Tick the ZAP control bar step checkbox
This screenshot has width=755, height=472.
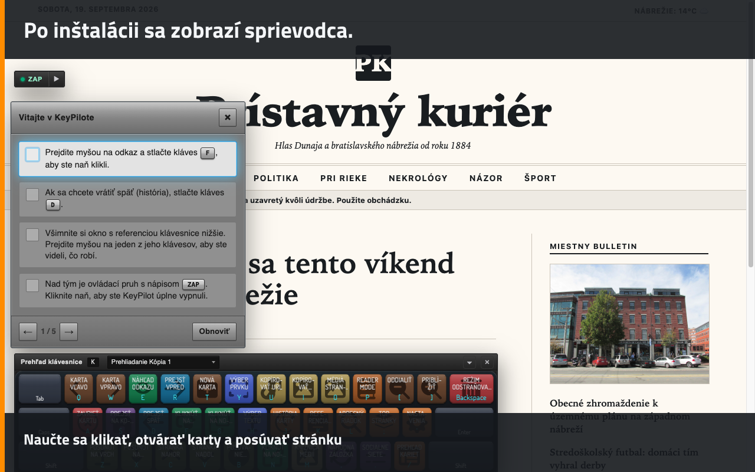click(32, 286)
